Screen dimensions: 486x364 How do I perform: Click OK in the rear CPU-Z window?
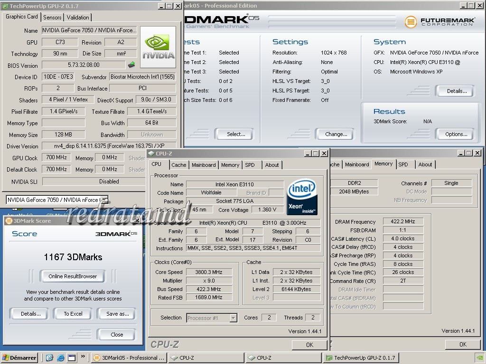(x=463, y=344)
